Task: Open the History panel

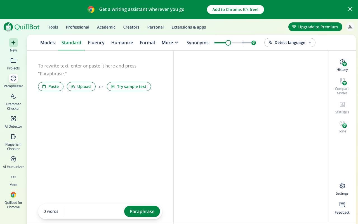Action: [342, 65]
